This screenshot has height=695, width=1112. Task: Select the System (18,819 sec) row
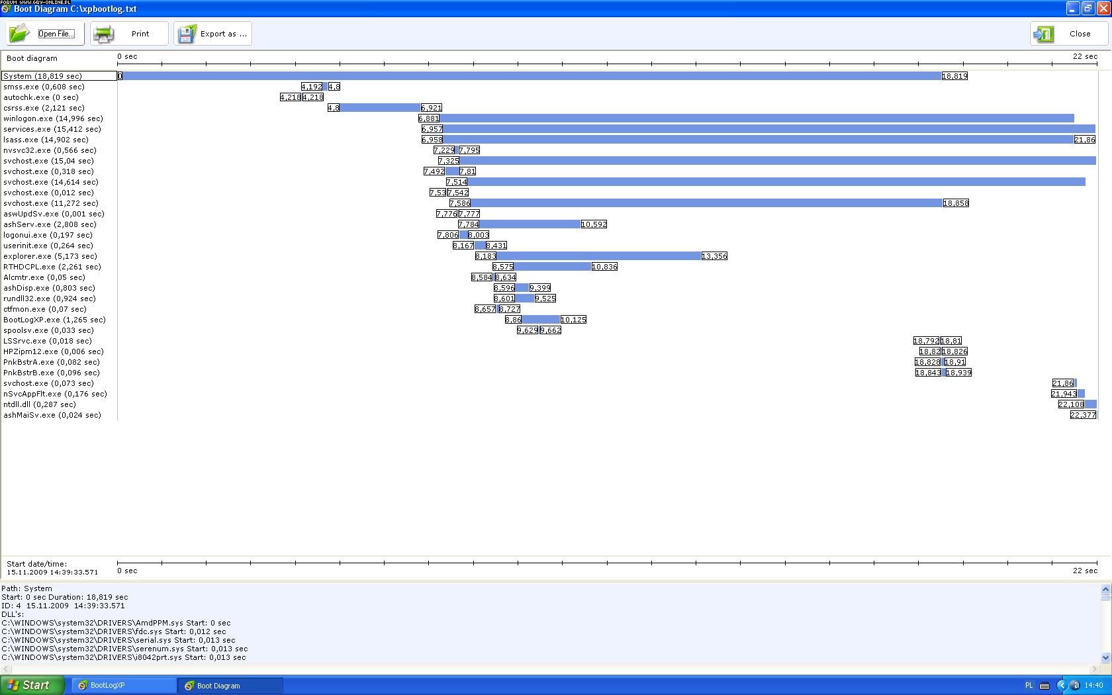coord(59,76)
